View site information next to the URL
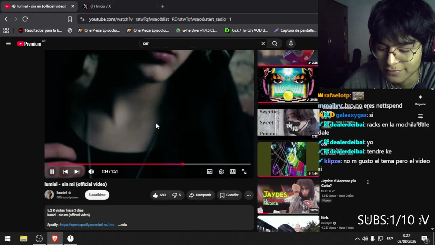The height and width of the screenshot is (245, 435). click(x=82, y=19)
